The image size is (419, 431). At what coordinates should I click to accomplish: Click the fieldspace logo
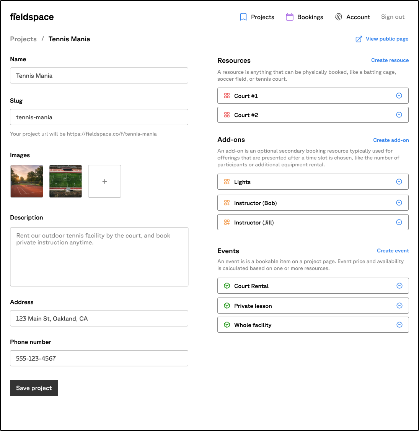pyautogui.click(x=32, y=17)
